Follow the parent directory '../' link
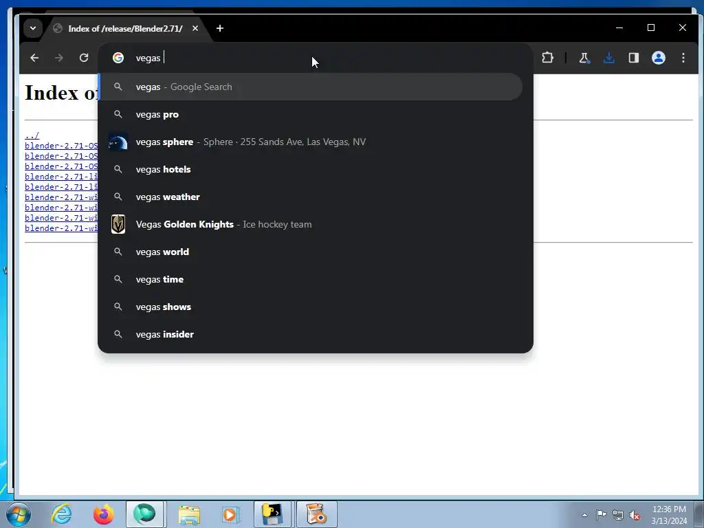Viewport: 704px width, 528px height. (x=32, y=135)
